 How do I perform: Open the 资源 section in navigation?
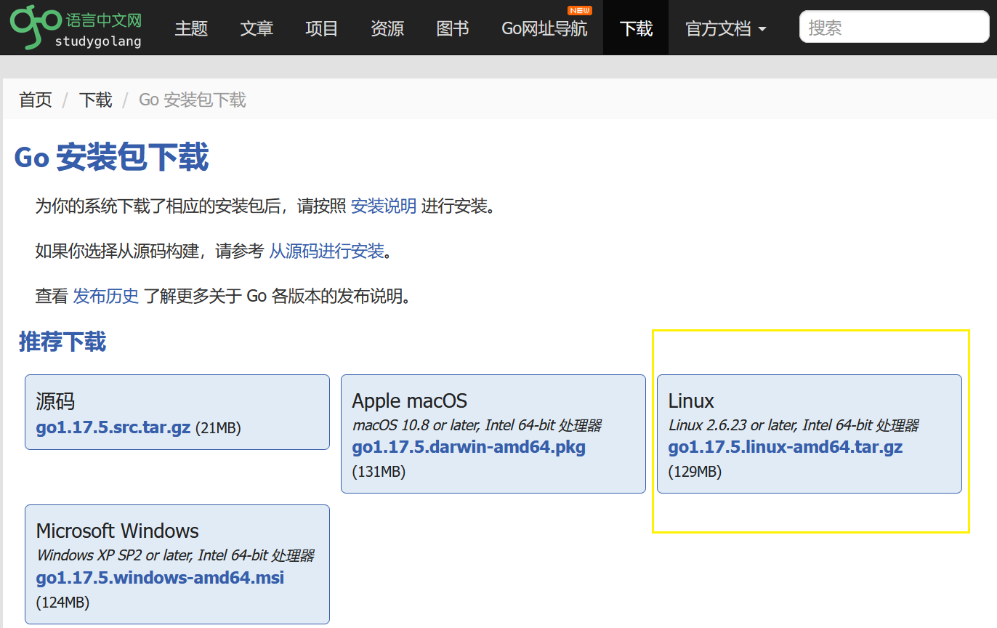tap(387, 28)
